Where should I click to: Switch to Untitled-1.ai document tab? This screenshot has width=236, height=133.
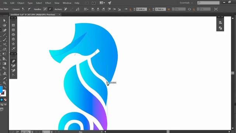(x=33, y=15)
